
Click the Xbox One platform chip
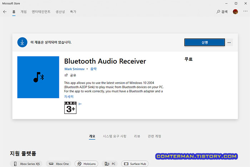[59, 164]
